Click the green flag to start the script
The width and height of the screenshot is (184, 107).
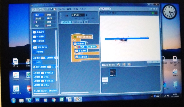coord(153,13)
